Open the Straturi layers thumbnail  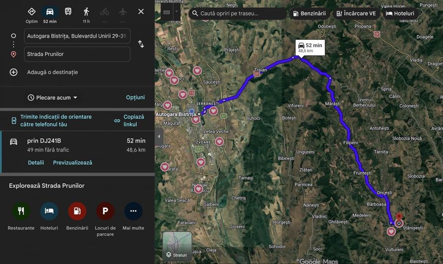177,246
